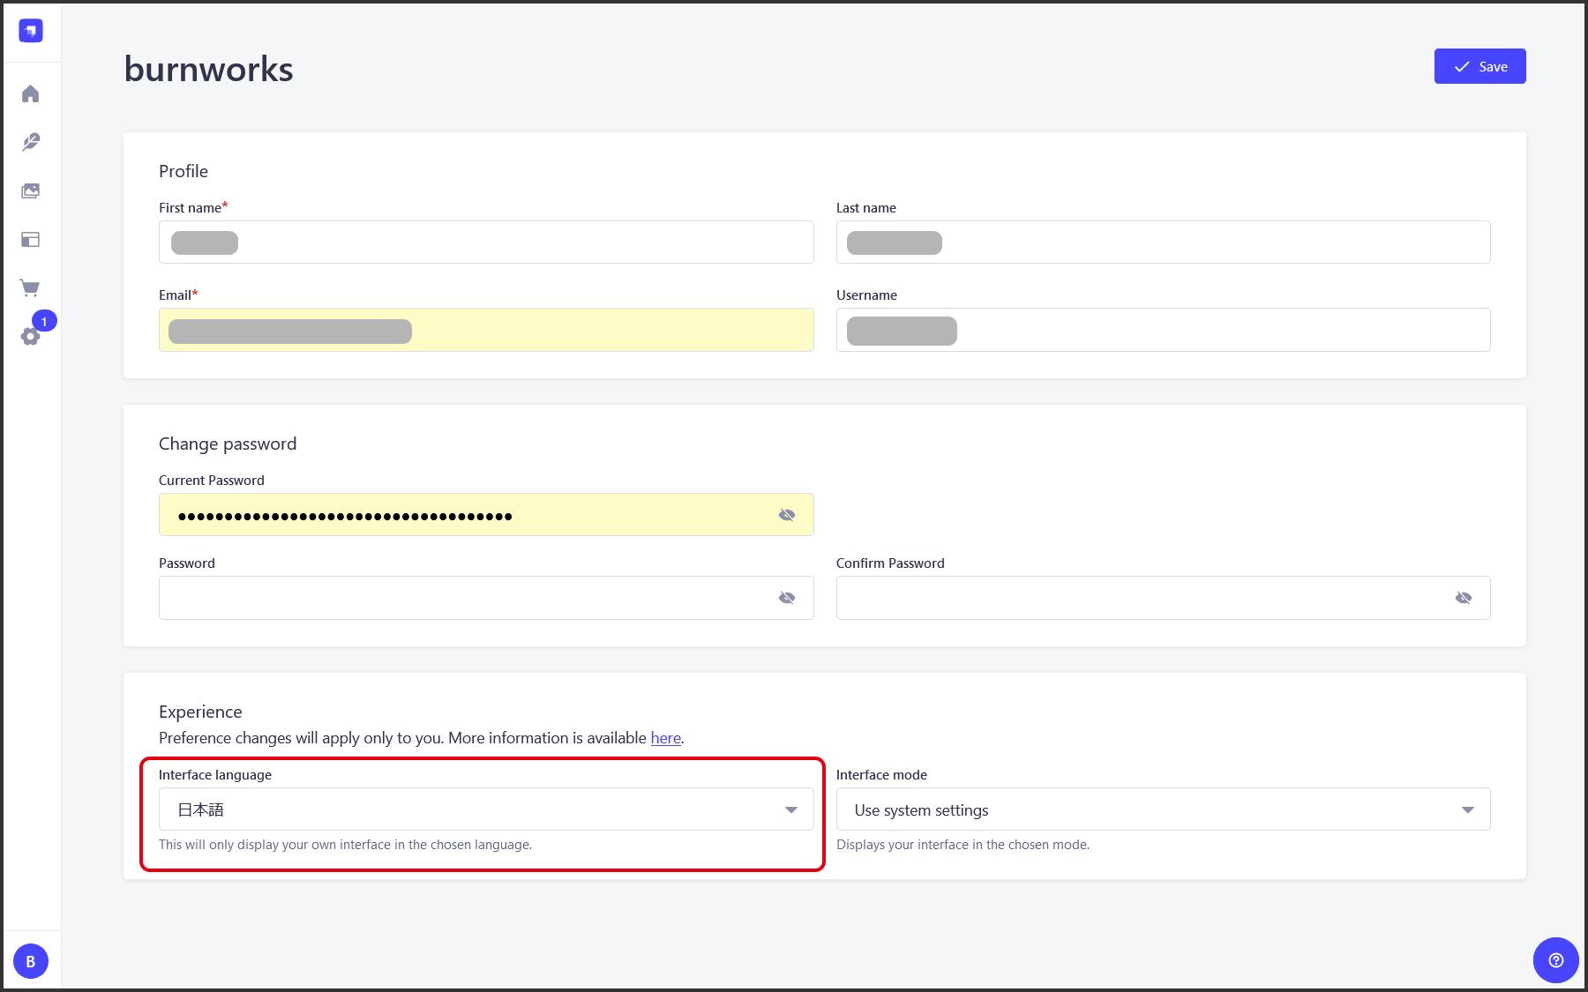Screen dimensions: 1588x992
Task: Focus the First name field
Action: (486, 242)
